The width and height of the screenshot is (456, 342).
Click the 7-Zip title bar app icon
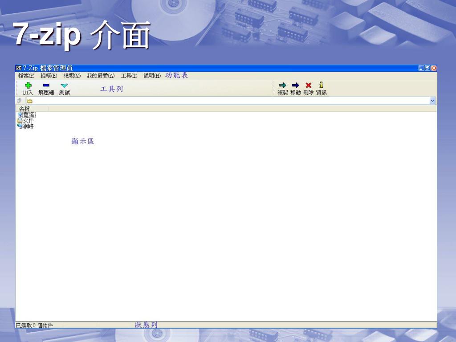[19, 68]
